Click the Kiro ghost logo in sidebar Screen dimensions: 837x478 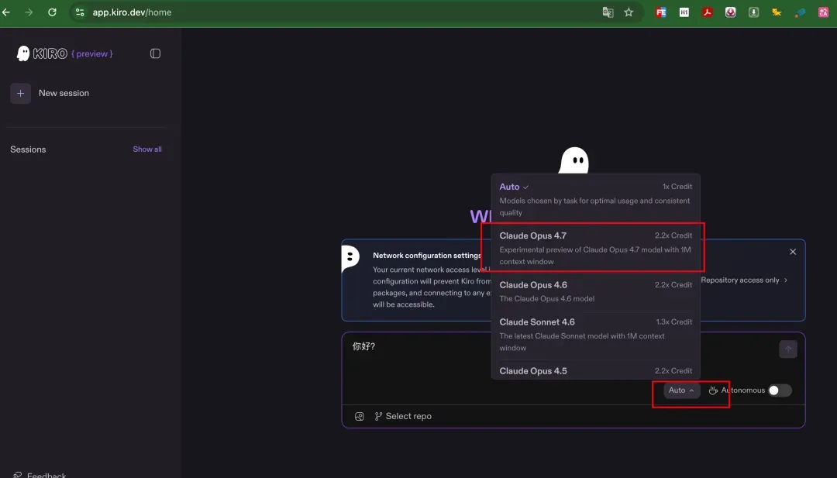tap(23, 53)
